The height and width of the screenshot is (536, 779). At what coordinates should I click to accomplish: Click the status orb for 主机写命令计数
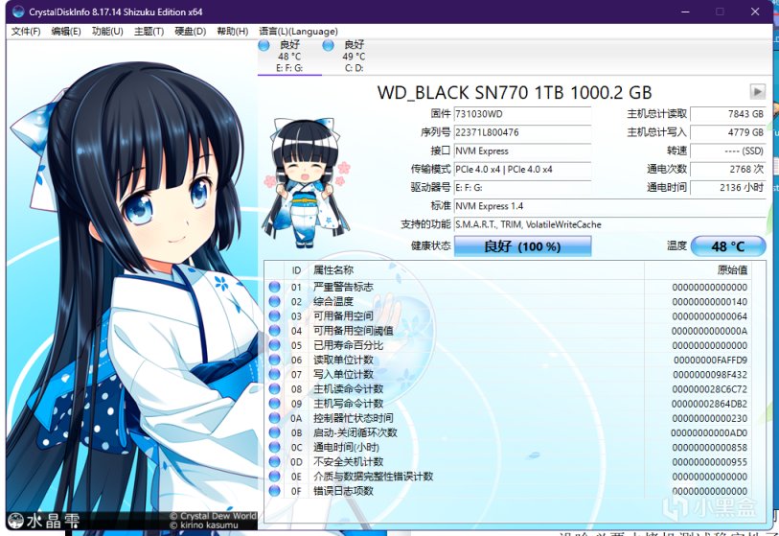(274, 404)
